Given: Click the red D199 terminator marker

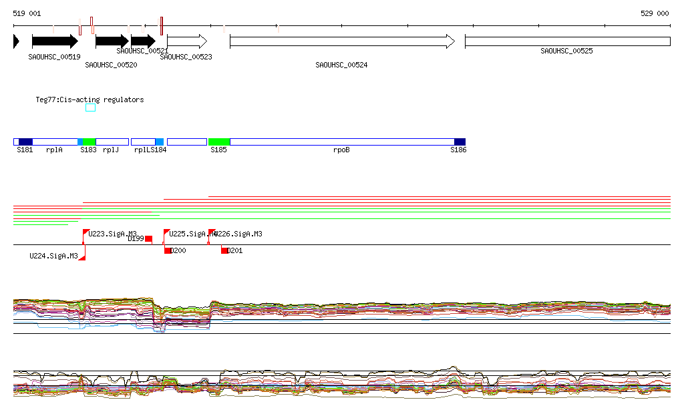Looking at the screenshot, I should [x=148, y=239].
